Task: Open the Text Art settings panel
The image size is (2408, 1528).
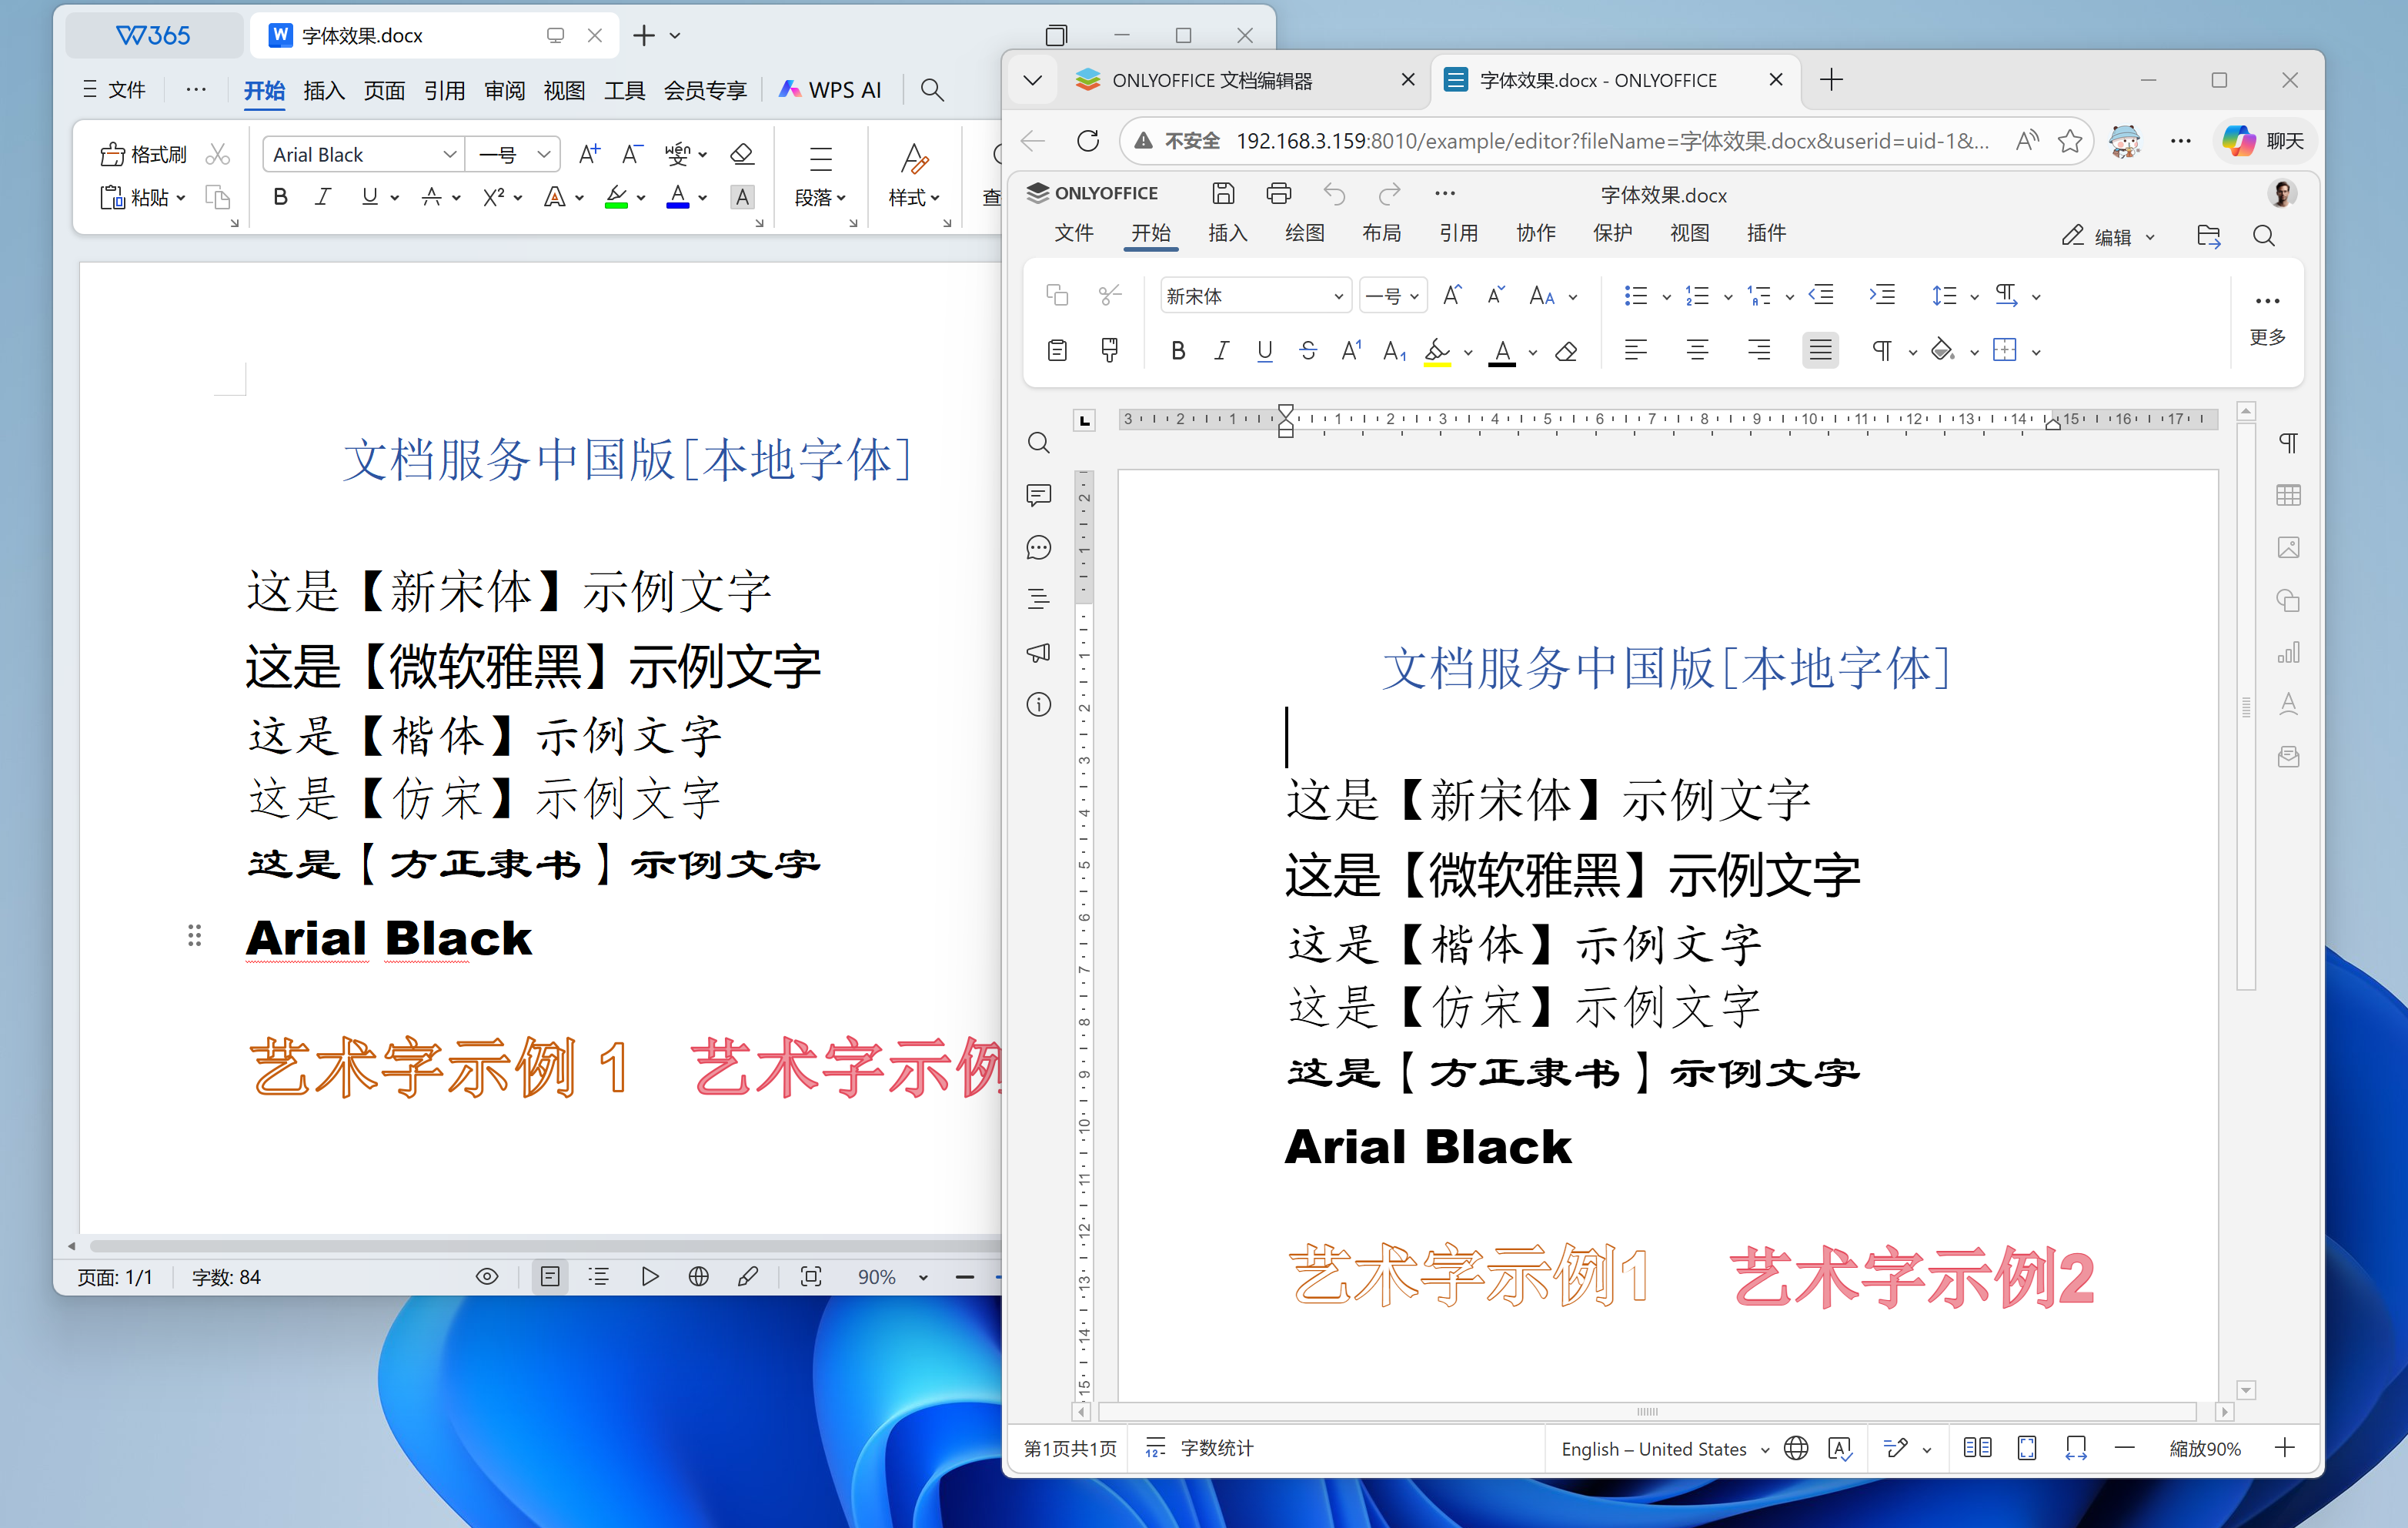Action: coord(2290,704)
